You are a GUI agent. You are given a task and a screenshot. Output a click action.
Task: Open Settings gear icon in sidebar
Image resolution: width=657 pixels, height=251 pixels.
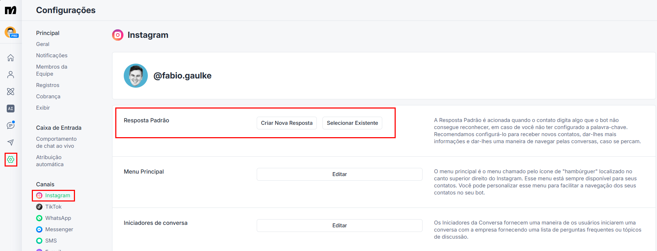tap(11, 159)
